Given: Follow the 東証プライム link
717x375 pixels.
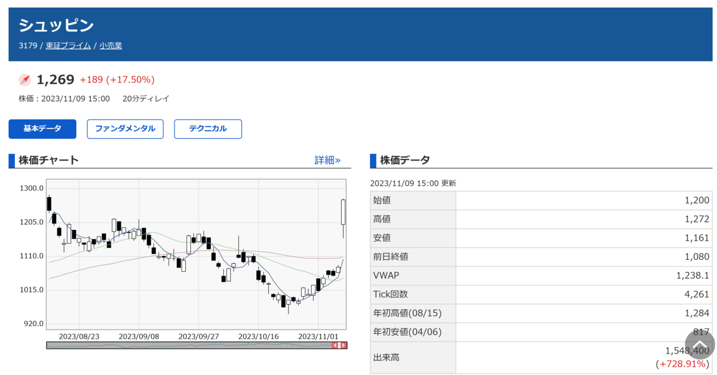Looking at the screenshot, I should pyautogui.click(x=68, y=45).
